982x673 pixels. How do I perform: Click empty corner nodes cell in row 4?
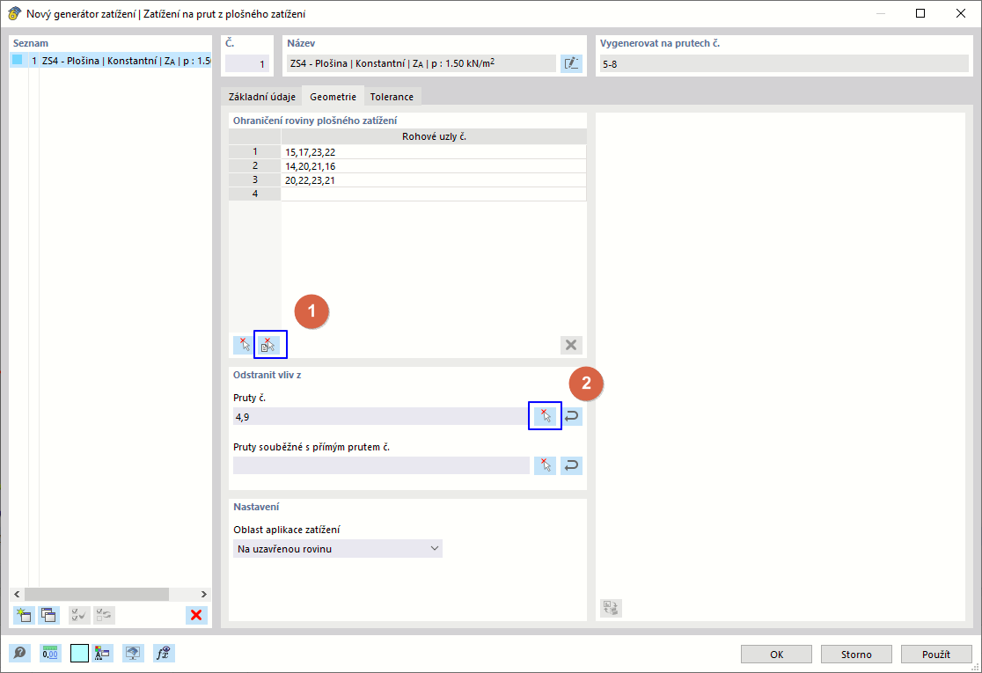434,194
